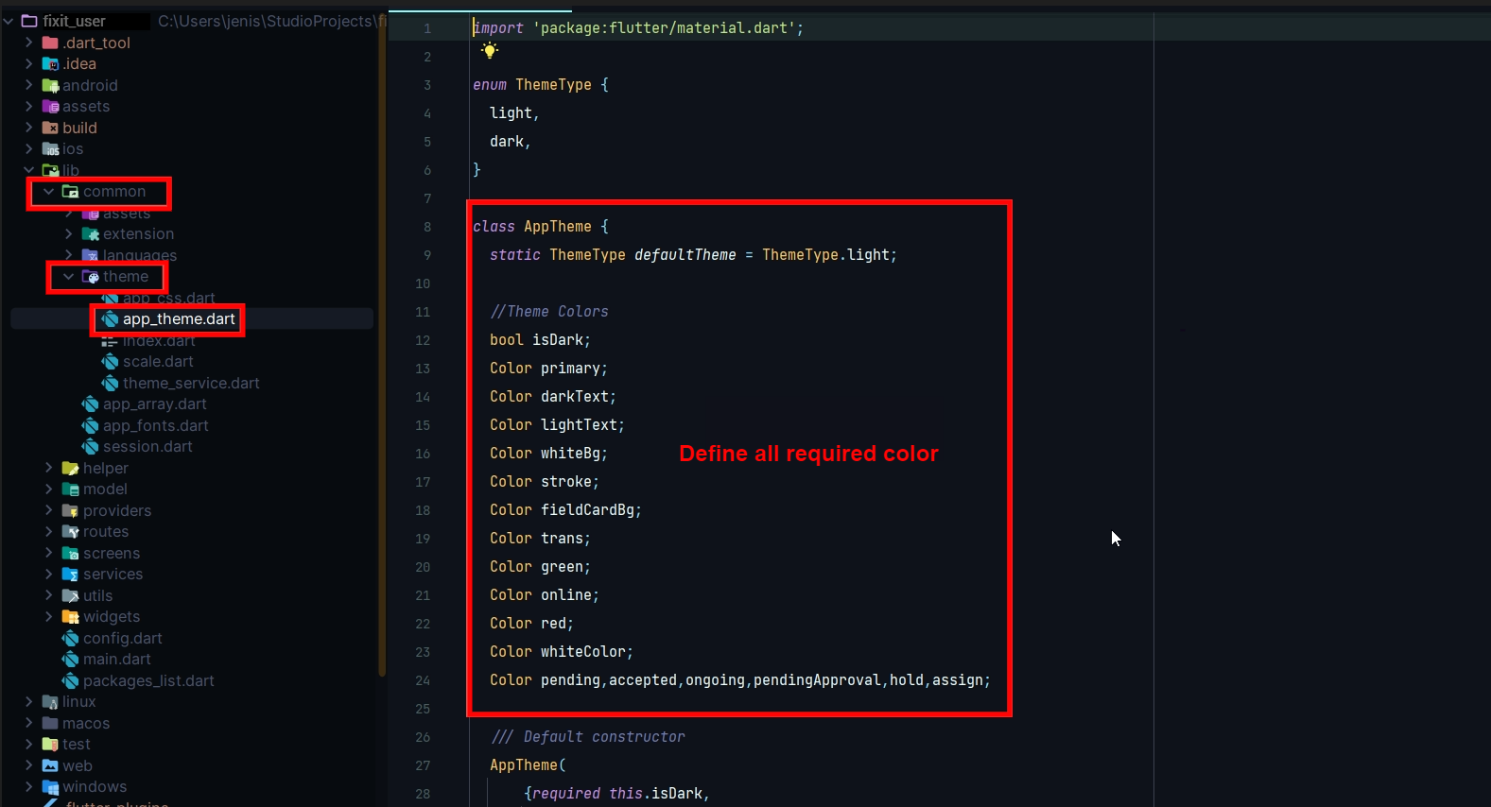Click the '//Theme Colors' comment line
The height and width of the screenshot is (807, 1491).
click(549, 312)
